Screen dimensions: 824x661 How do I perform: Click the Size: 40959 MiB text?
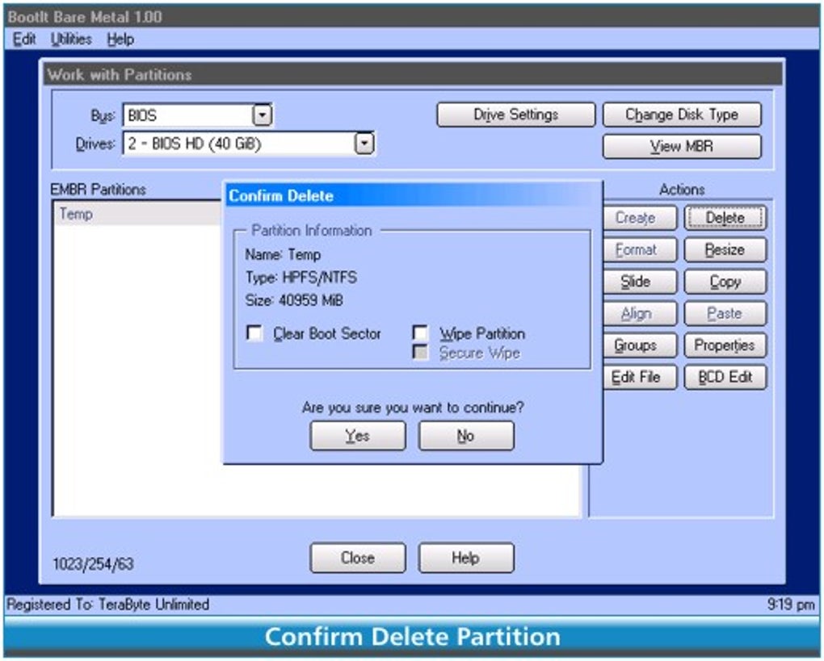pyautogui.click(x=294, y=300)
